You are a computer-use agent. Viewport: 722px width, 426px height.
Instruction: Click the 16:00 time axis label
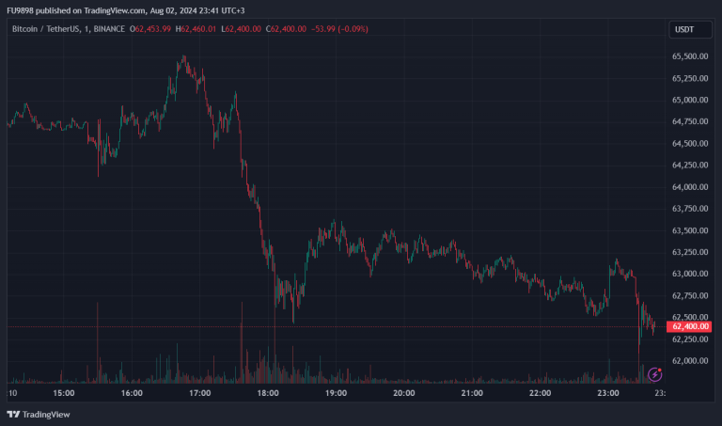click(x=132, y=393)
